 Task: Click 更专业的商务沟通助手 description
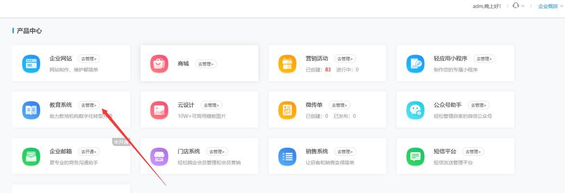pyautogui.click(x=73, y=163)
